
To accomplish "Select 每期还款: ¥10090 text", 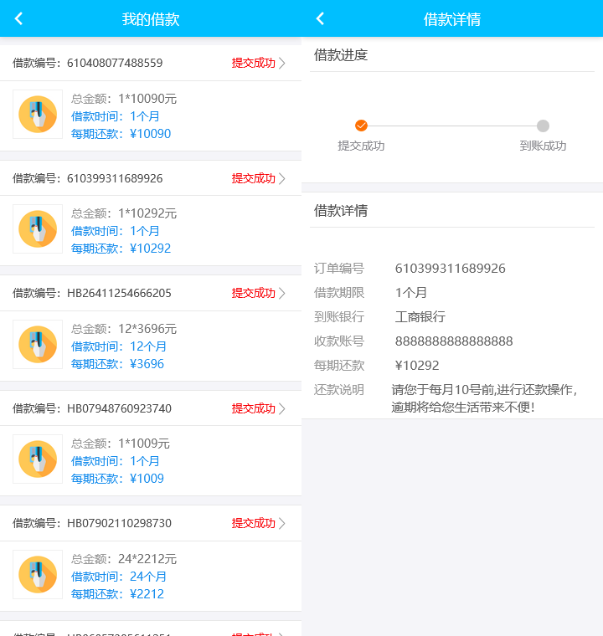I will click(121, 134).
